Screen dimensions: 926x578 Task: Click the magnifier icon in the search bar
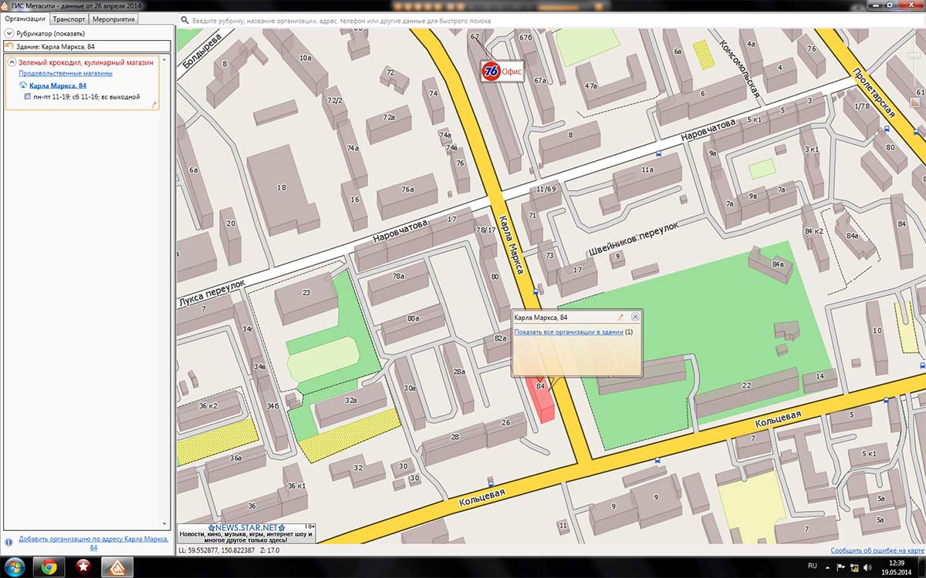point(185,21)
